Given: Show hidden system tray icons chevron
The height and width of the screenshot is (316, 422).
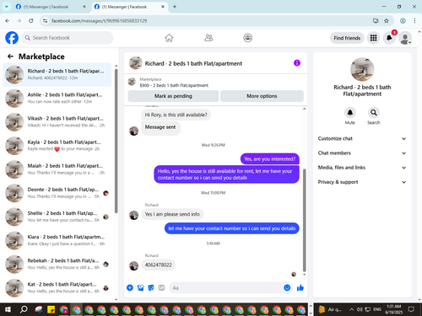Looking at the screenshot, I should (351, 309).
